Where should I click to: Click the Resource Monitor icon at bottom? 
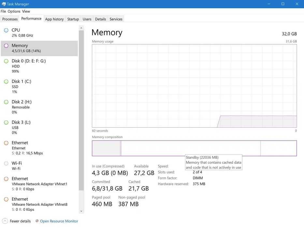[x=37, y=221]
